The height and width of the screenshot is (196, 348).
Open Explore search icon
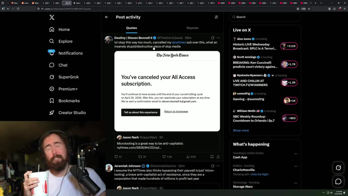click(x=52, y=41)
